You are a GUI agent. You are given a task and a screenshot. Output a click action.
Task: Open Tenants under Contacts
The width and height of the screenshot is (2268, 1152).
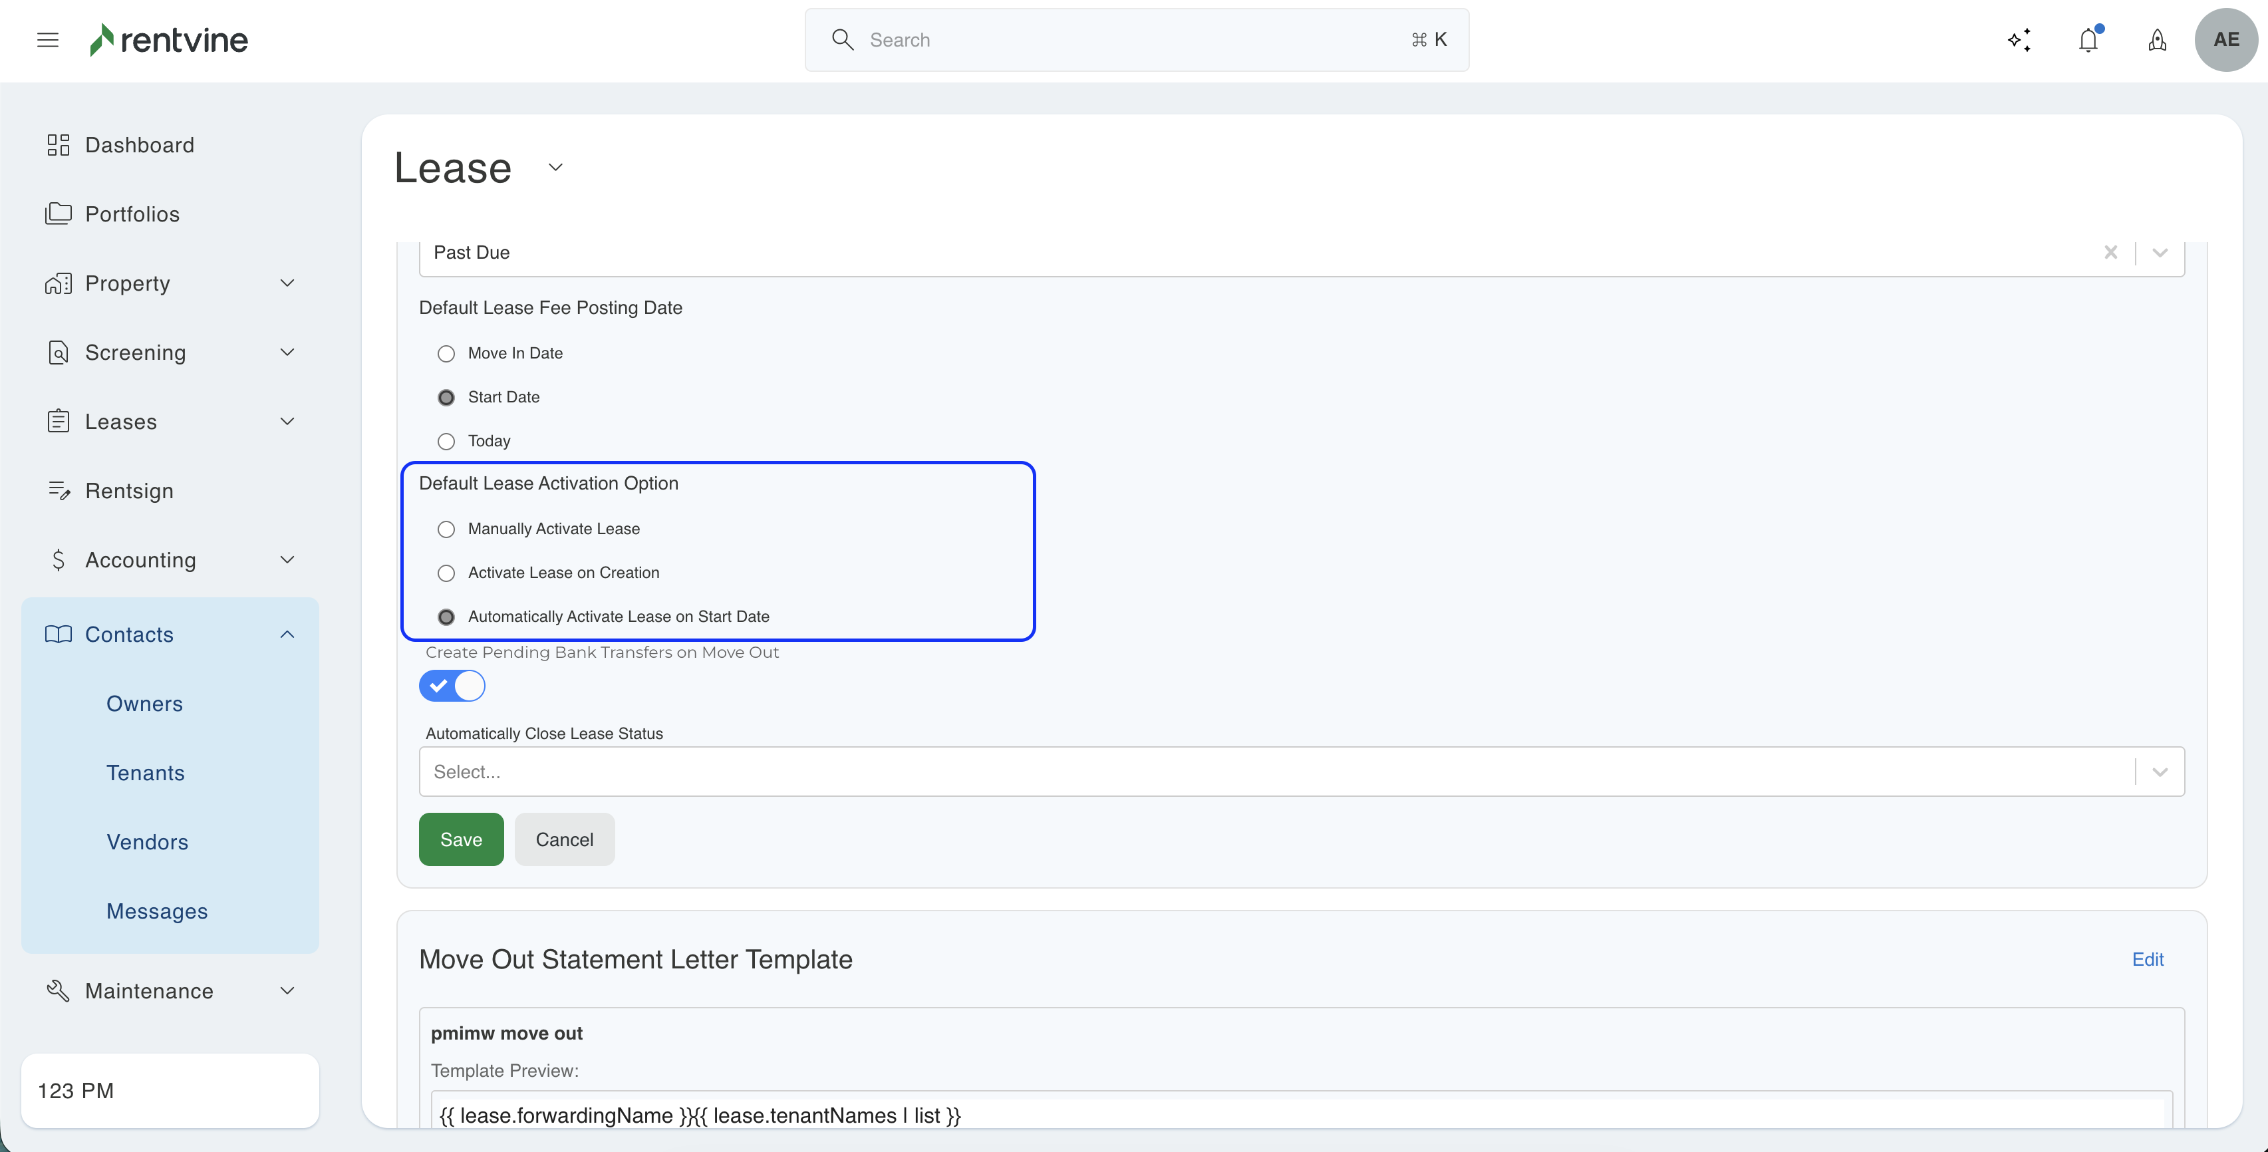pos(145,772)
